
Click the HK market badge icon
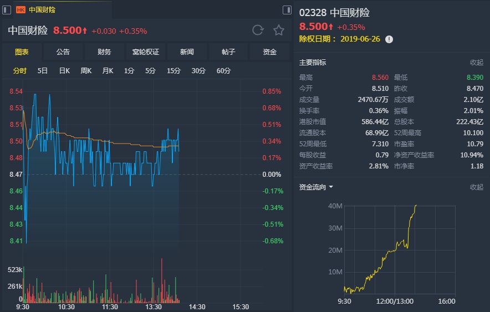pos(21,10)
